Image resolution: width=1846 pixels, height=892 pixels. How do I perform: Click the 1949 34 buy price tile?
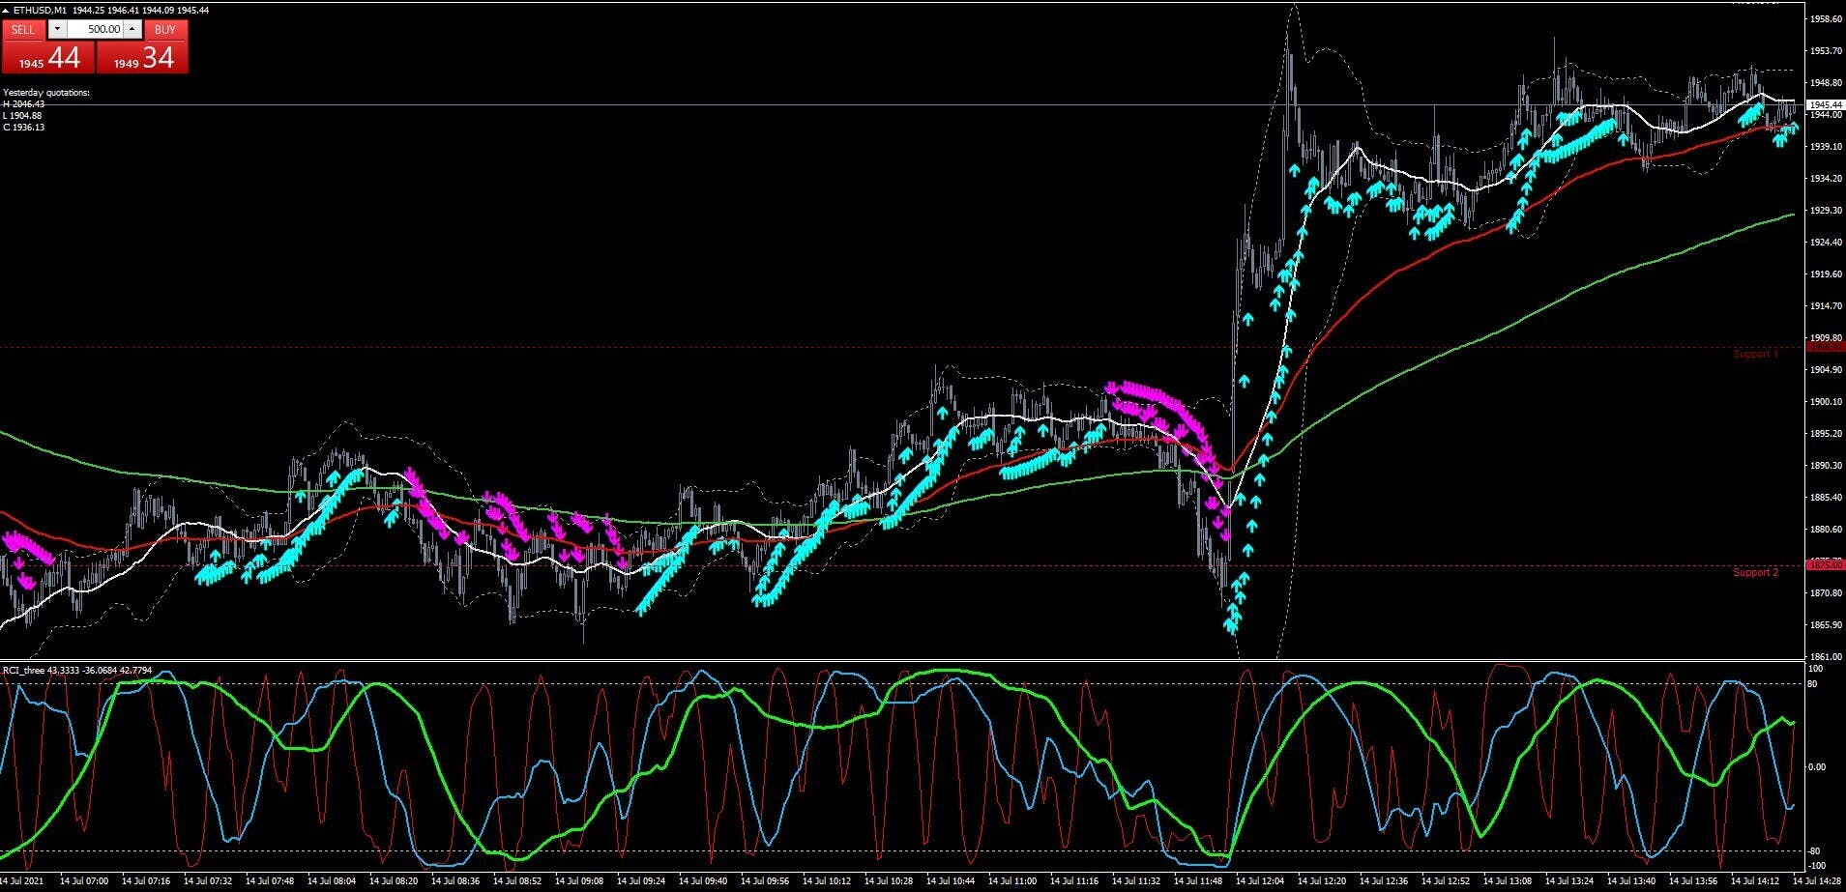[143, 58]
